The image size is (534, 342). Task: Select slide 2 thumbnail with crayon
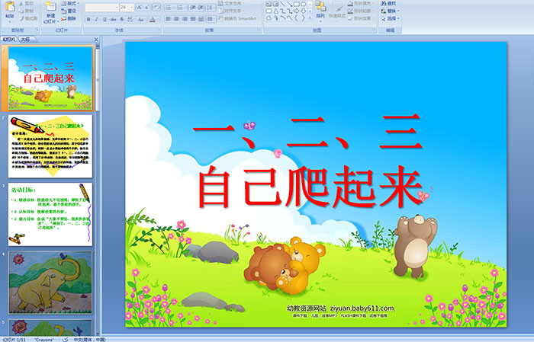[x=50, y=146]
